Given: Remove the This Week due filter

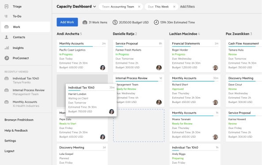Looking at the screenshot, I should (x=174, y=7).
